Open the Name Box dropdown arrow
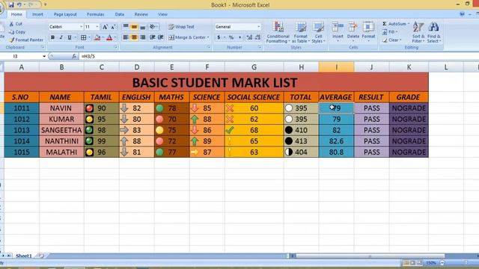This screenshot has width=479, height=269. [44, 57]
